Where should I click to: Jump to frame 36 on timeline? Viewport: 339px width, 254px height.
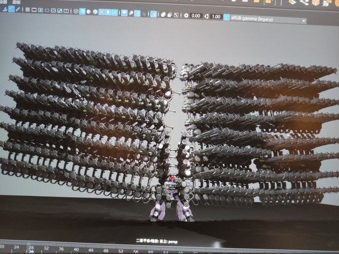click(61, 249)
